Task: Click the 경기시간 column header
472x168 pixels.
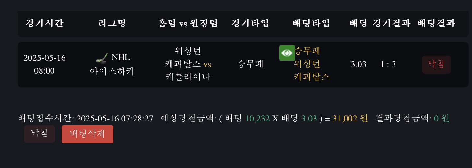Action: point(44,23)
